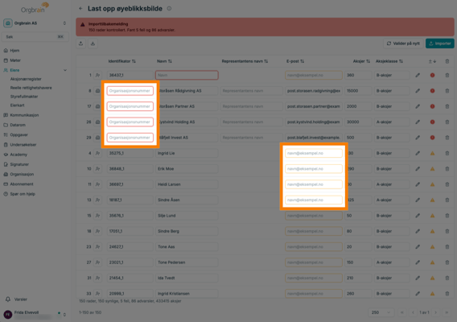The height and width of the screenshot is (322, 457).
Task: Click warning triangle on Tone Aas row
Action: point(432,247)
